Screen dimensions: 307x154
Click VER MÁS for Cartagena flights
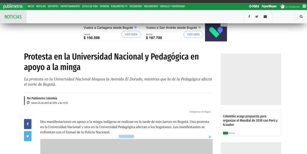[131, 34]
